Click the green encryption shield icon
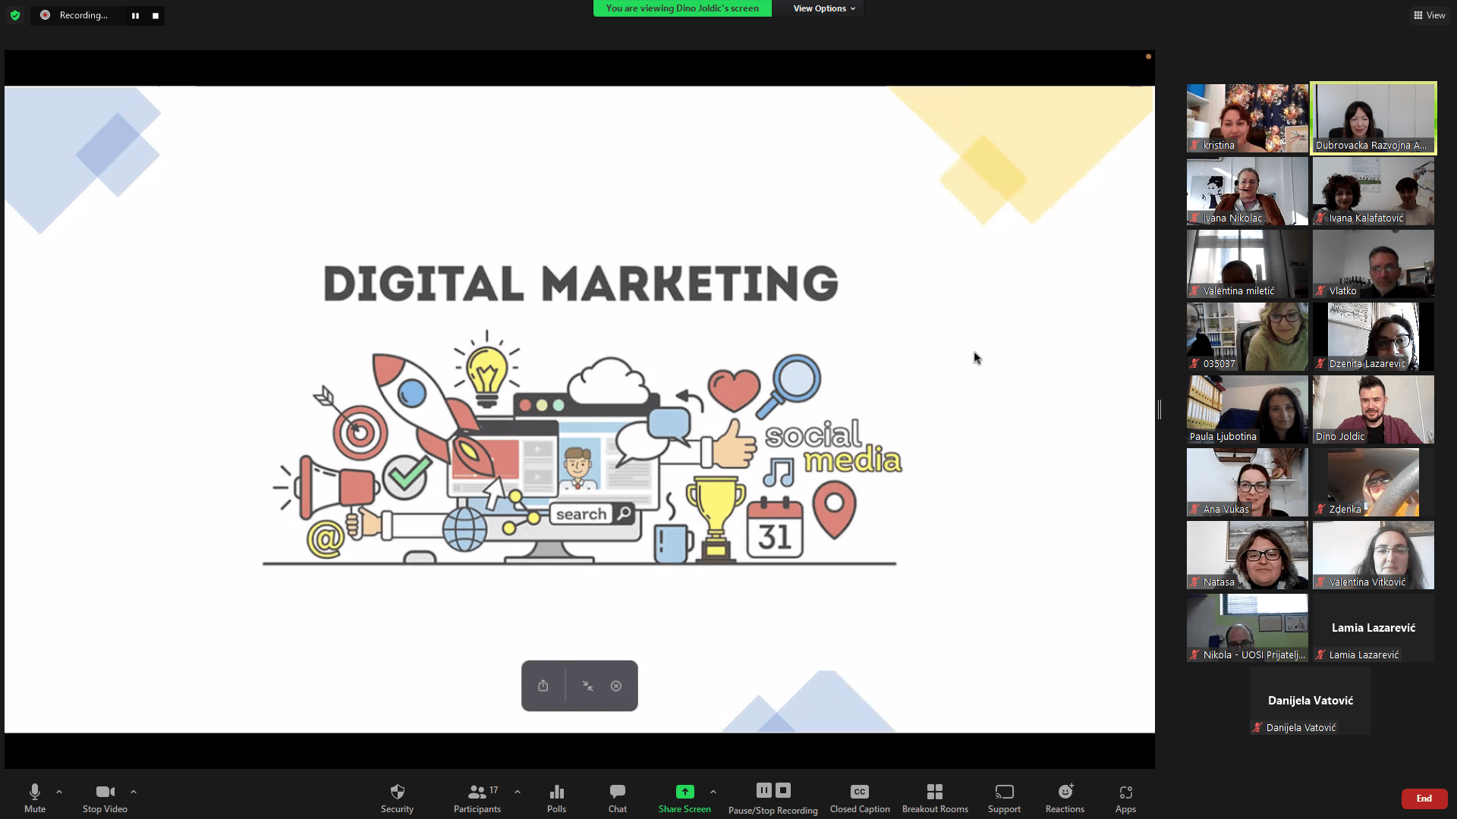Image resolution: width=1457 pixels, height=819 pixels. tap(15, 15)
